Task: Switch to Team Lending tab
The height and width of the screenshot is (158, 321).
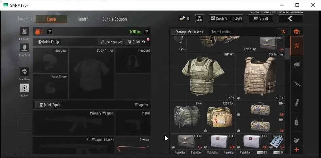Action: pyautogui.click(x=221, y=32)
